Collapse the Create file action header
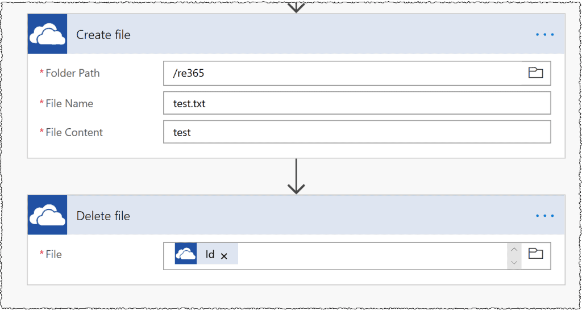This screenshot has width=582, height=311. pos(296,34)
